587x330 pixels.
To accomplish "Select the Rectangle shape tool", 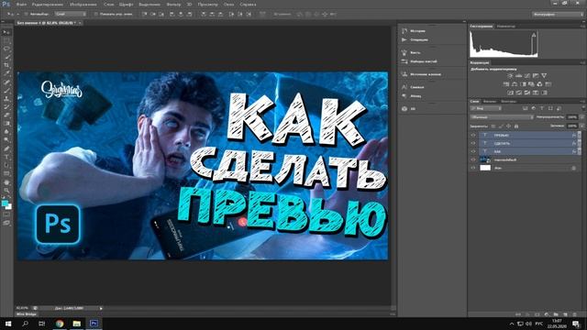I will [x=6, y=173].
